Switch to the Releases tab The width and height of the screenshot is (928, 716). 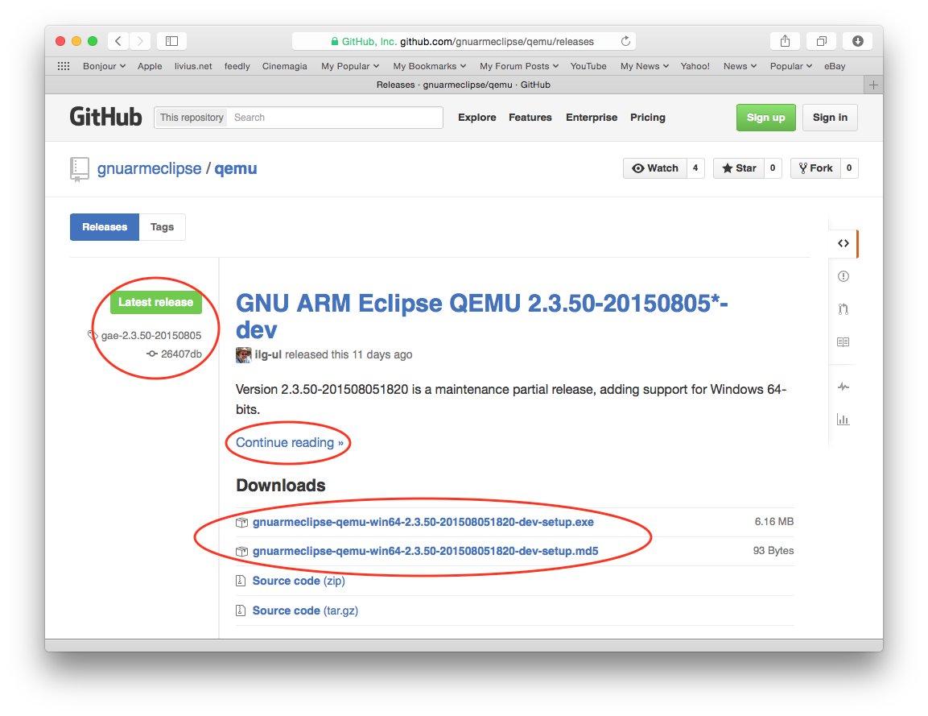click(104, 227)
